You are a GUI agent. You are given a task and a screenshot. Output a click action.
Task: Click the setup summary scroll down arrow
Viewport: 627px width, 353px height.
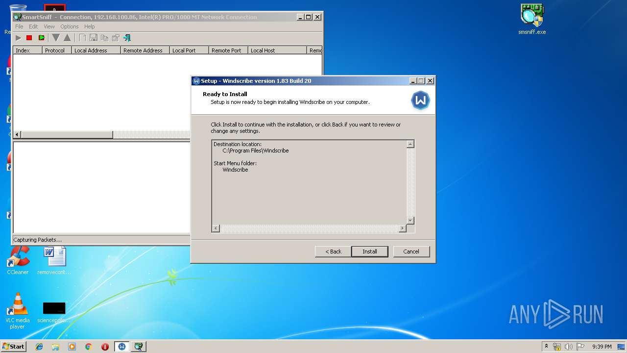point(410,221)
